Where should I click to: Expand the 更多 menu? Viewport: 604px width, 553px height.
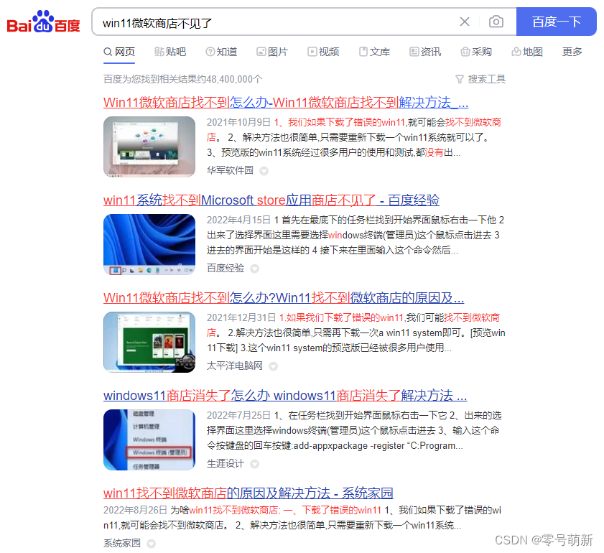tap(572, 52)
